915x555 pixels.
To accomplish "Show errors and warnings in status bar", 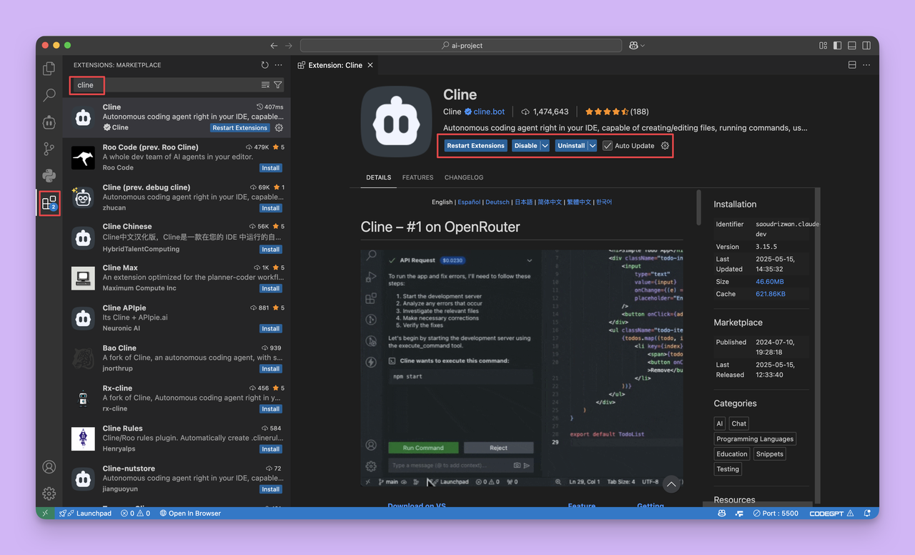I will click(x=135, y=514).
